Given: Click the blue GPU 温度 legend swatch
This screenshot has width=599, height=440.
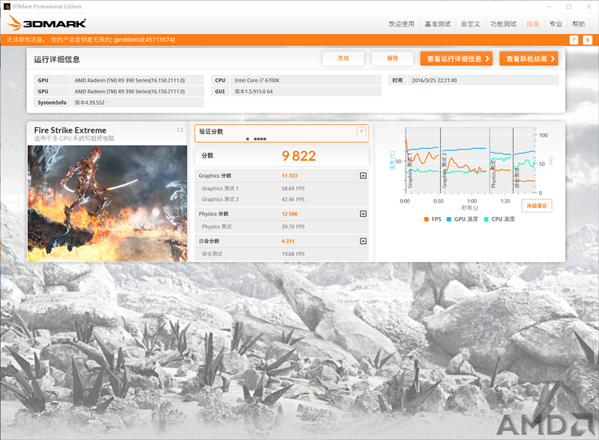Looking at the screenshot, I should [x=449, y=219].
